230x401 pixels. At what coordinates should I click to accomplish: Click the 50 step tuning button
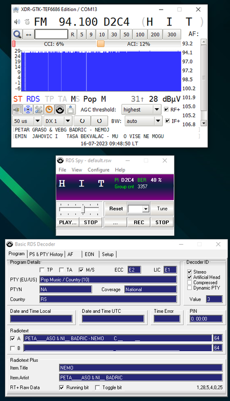pyautogui.click(x=126, y=34)
